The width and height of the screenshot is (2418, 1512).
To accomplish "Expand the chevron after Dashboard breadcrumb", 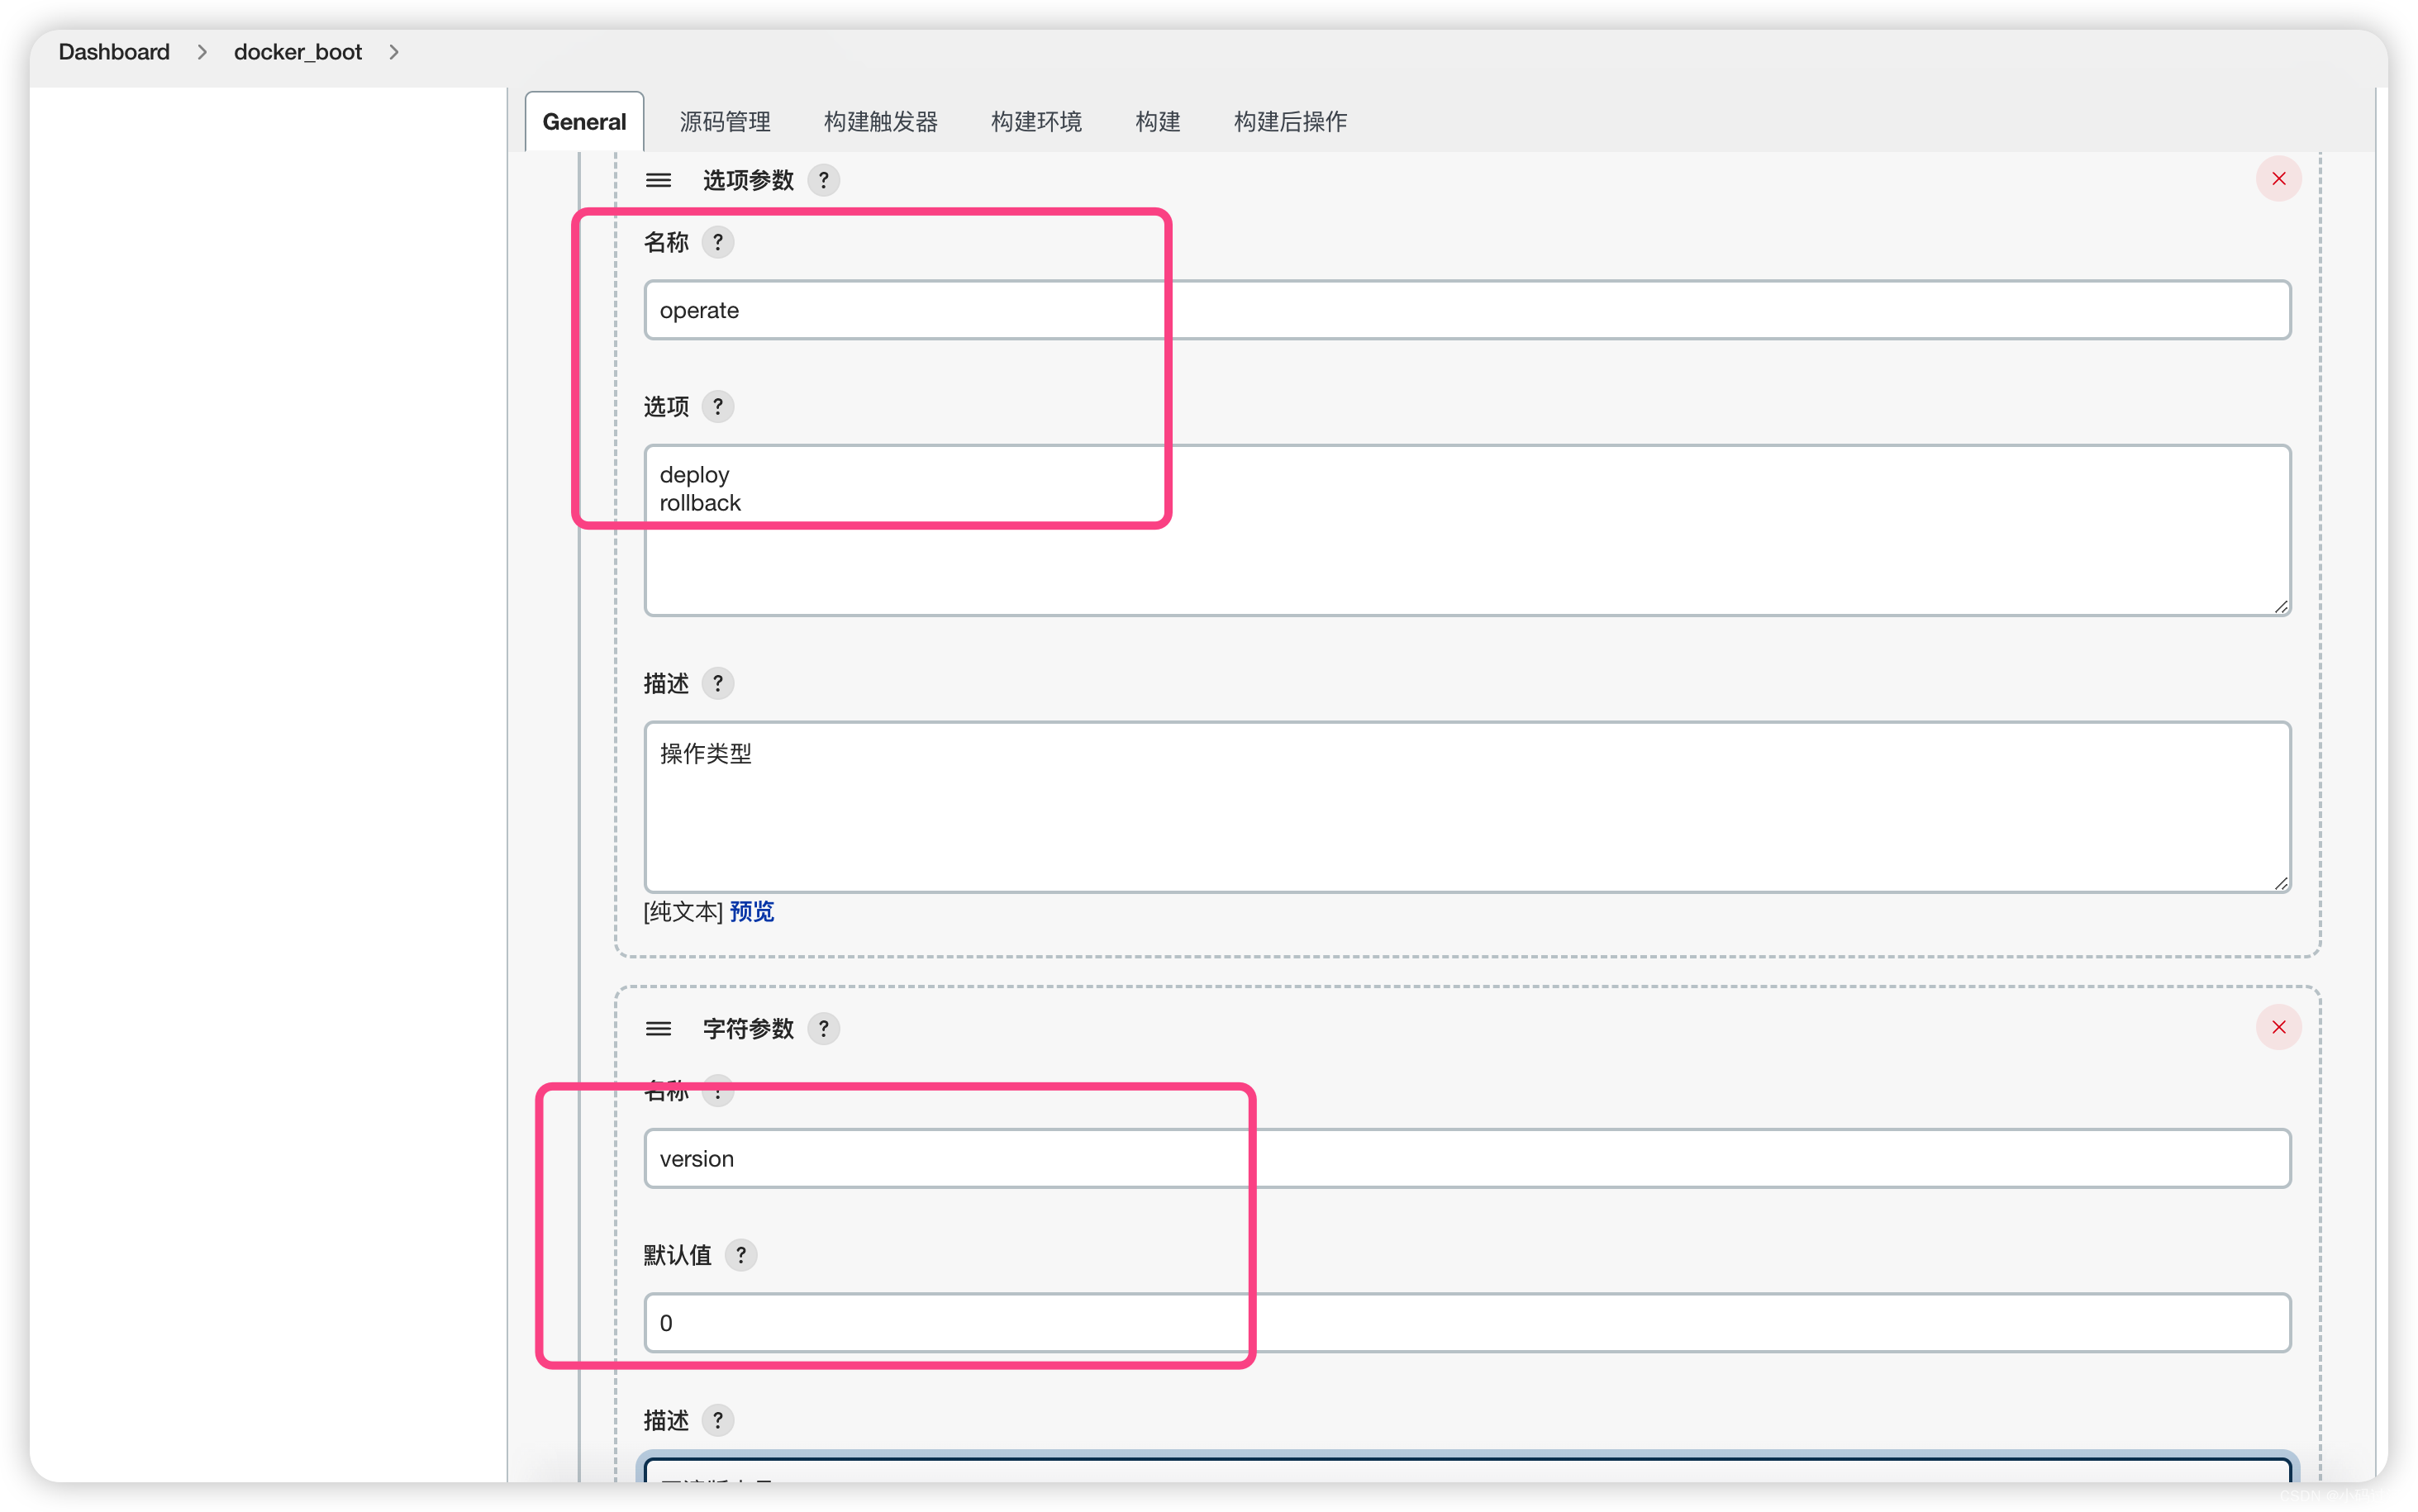I will pyautogui.click(x=202, y=52).
